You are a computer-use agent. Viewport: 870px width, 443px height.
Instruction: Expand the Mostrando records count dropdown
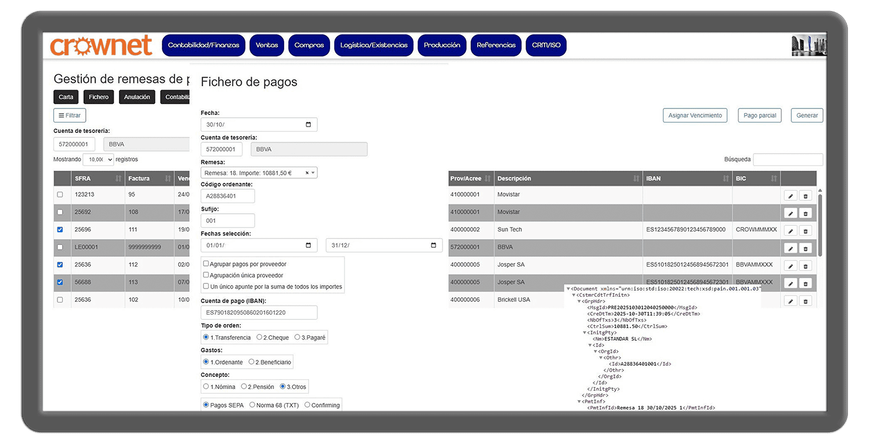coord(98,160)
